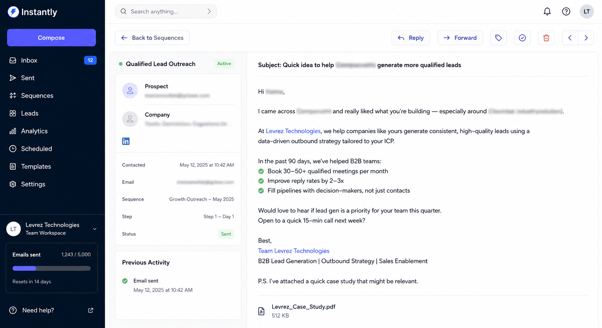Click the '1,243 / 5,000' emails count
Screen dimensions: 602x328
point(76,255)
